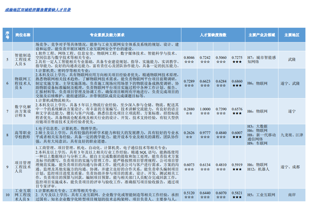The height and width of the screenshot is (207, 310).
Task: Select job title 智能制造工程技术人员 S
Action: tap(23, 60)
